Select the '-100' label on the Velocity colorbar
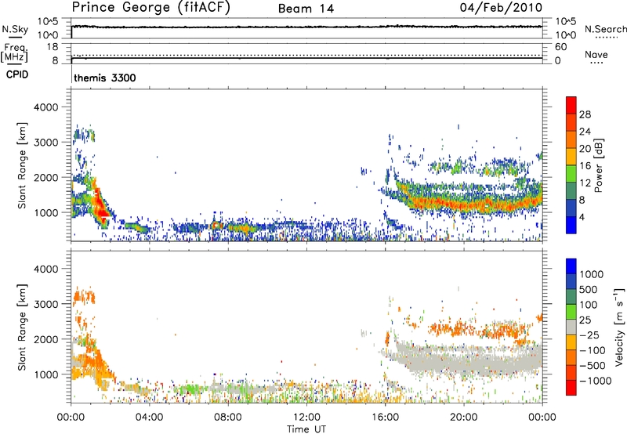Viewport: 627px width, 434px height. click(x=593, y=350)
